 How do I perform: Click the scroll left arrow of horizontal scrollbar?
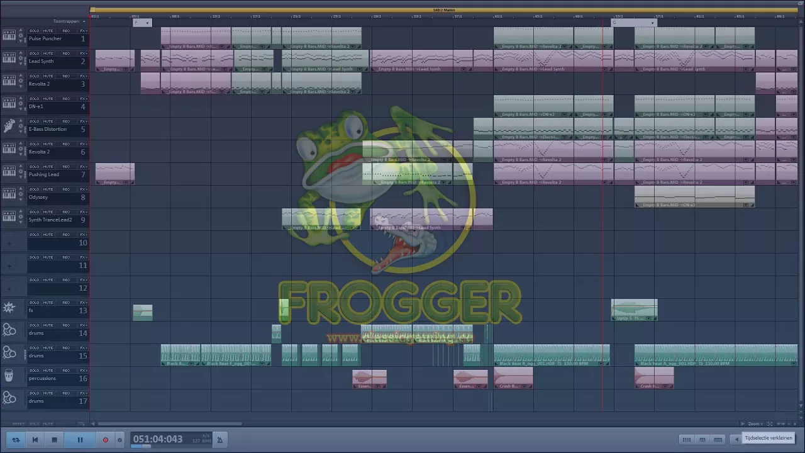click(94, 423)
